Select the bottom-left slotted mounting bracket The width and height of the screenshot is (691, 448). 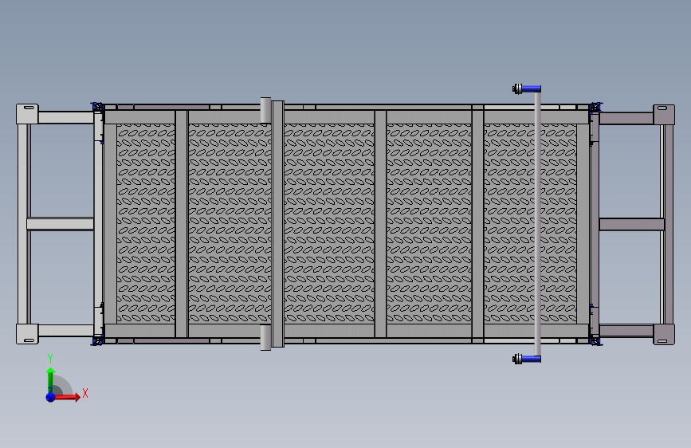[27, 334]
